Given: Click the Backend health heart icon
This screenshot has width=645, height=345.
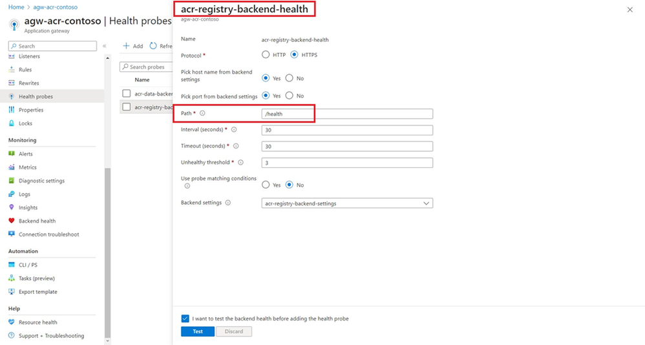Looking at the screenshot, I should point(12,221).
